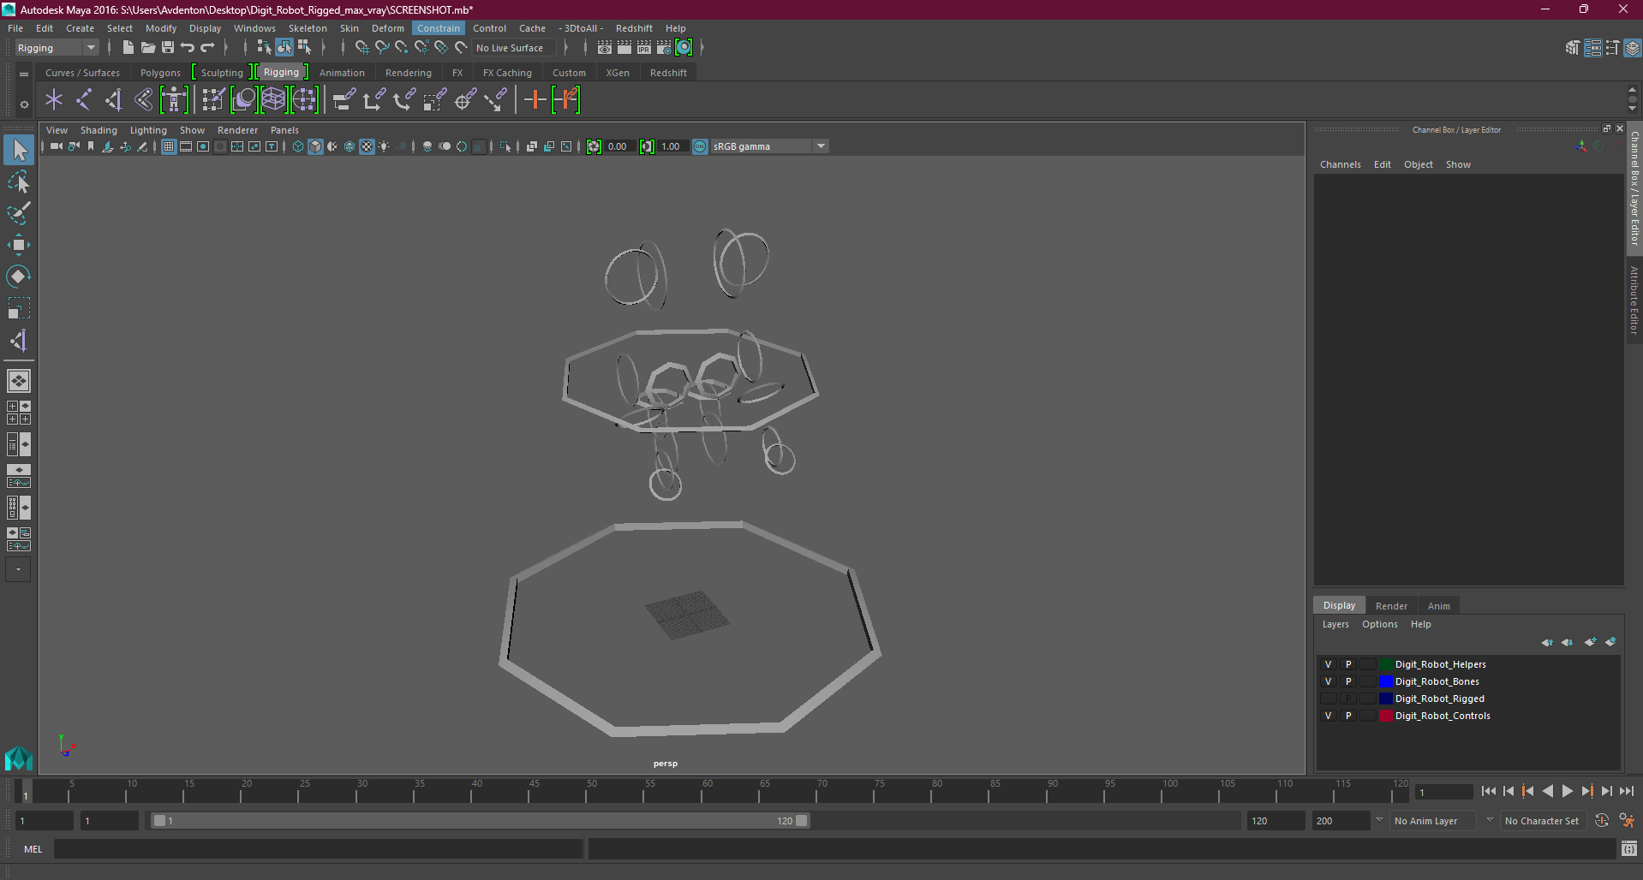Viewport: 1643px width, 880px height.
Task: Toggle playback P box for Digit_Robot_Helpers
Action: click(1348, 664)
